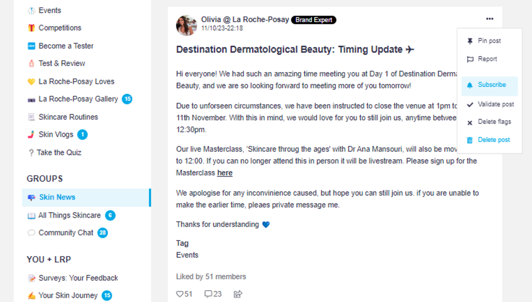Open the three-dot post options menu

(x=489, y=19)
